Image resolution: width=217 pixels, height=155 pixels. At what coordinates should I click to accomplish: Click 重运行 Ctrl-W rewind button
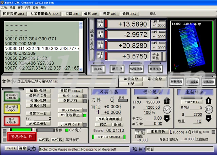70,91
